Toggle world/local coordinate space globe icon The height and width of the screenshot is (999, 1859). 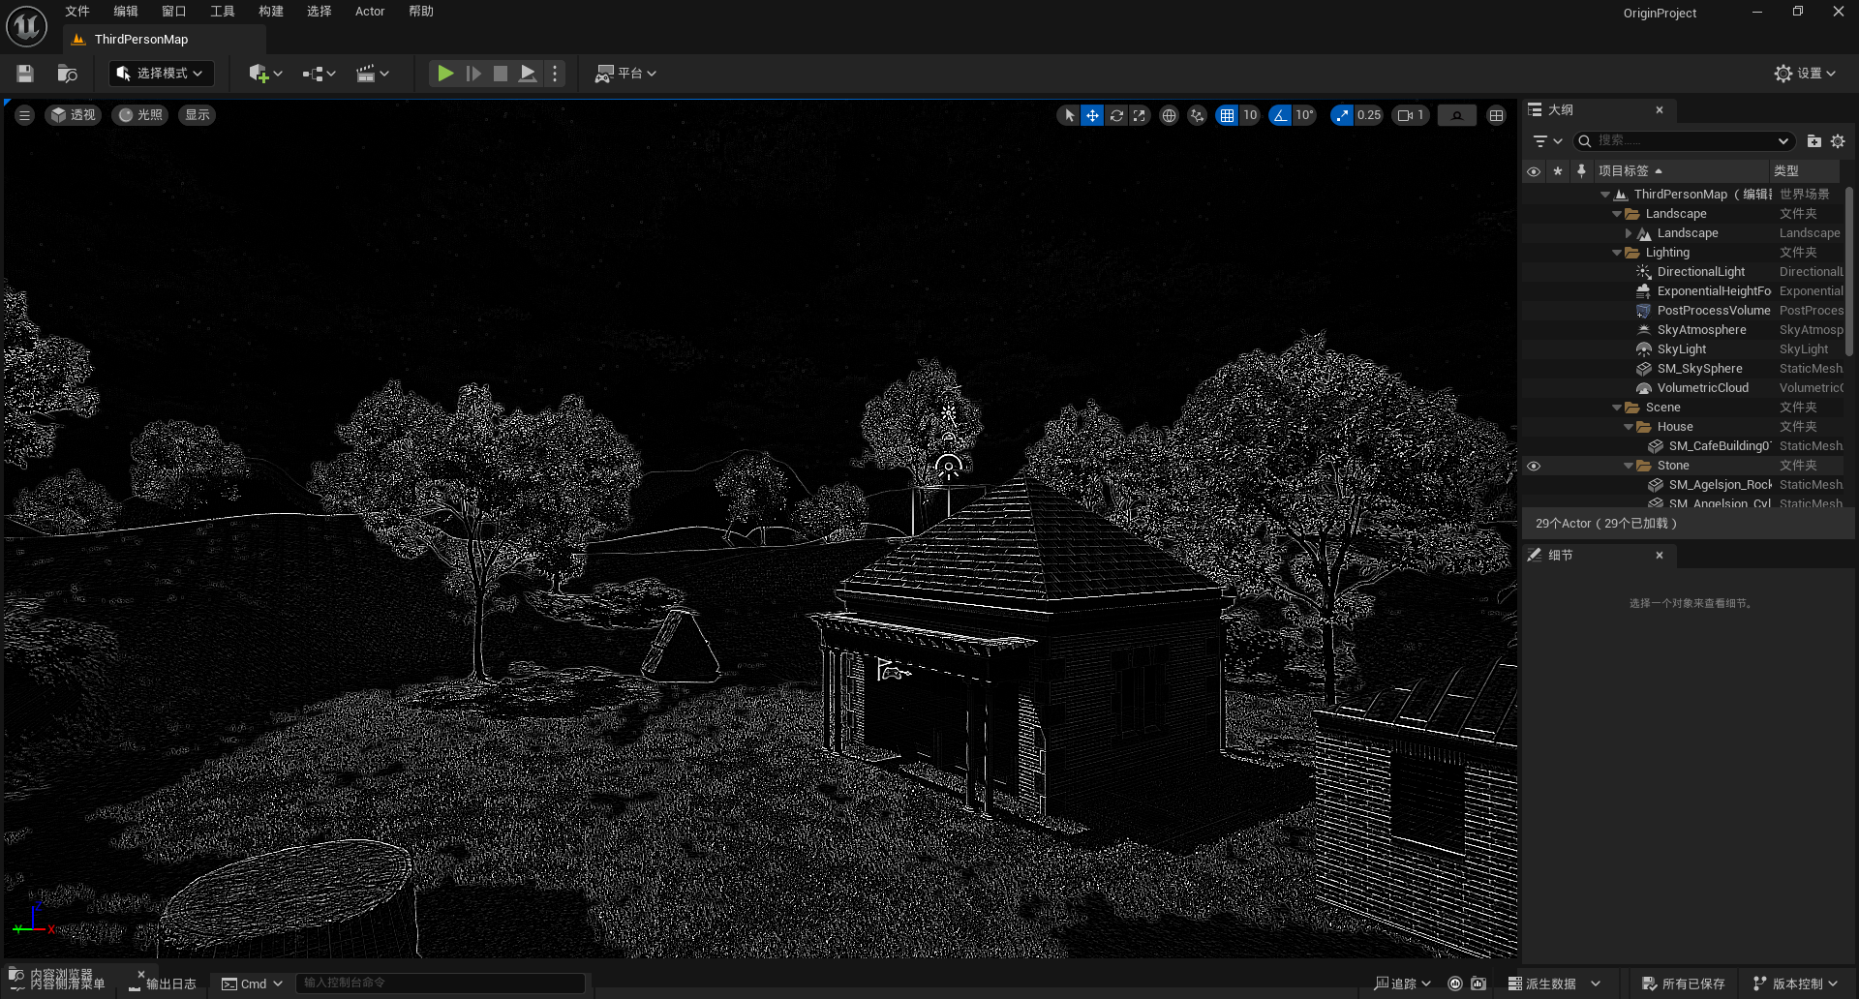pos(1169,115)
